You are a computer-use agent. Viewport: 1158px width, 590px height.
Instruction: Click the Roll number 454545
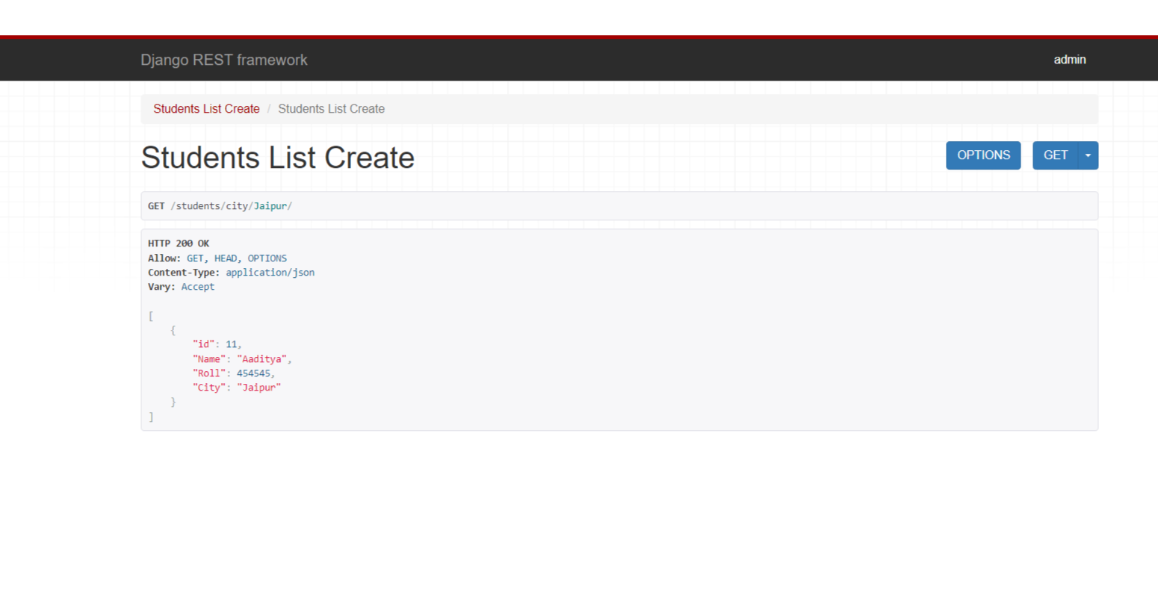point(253,373)
